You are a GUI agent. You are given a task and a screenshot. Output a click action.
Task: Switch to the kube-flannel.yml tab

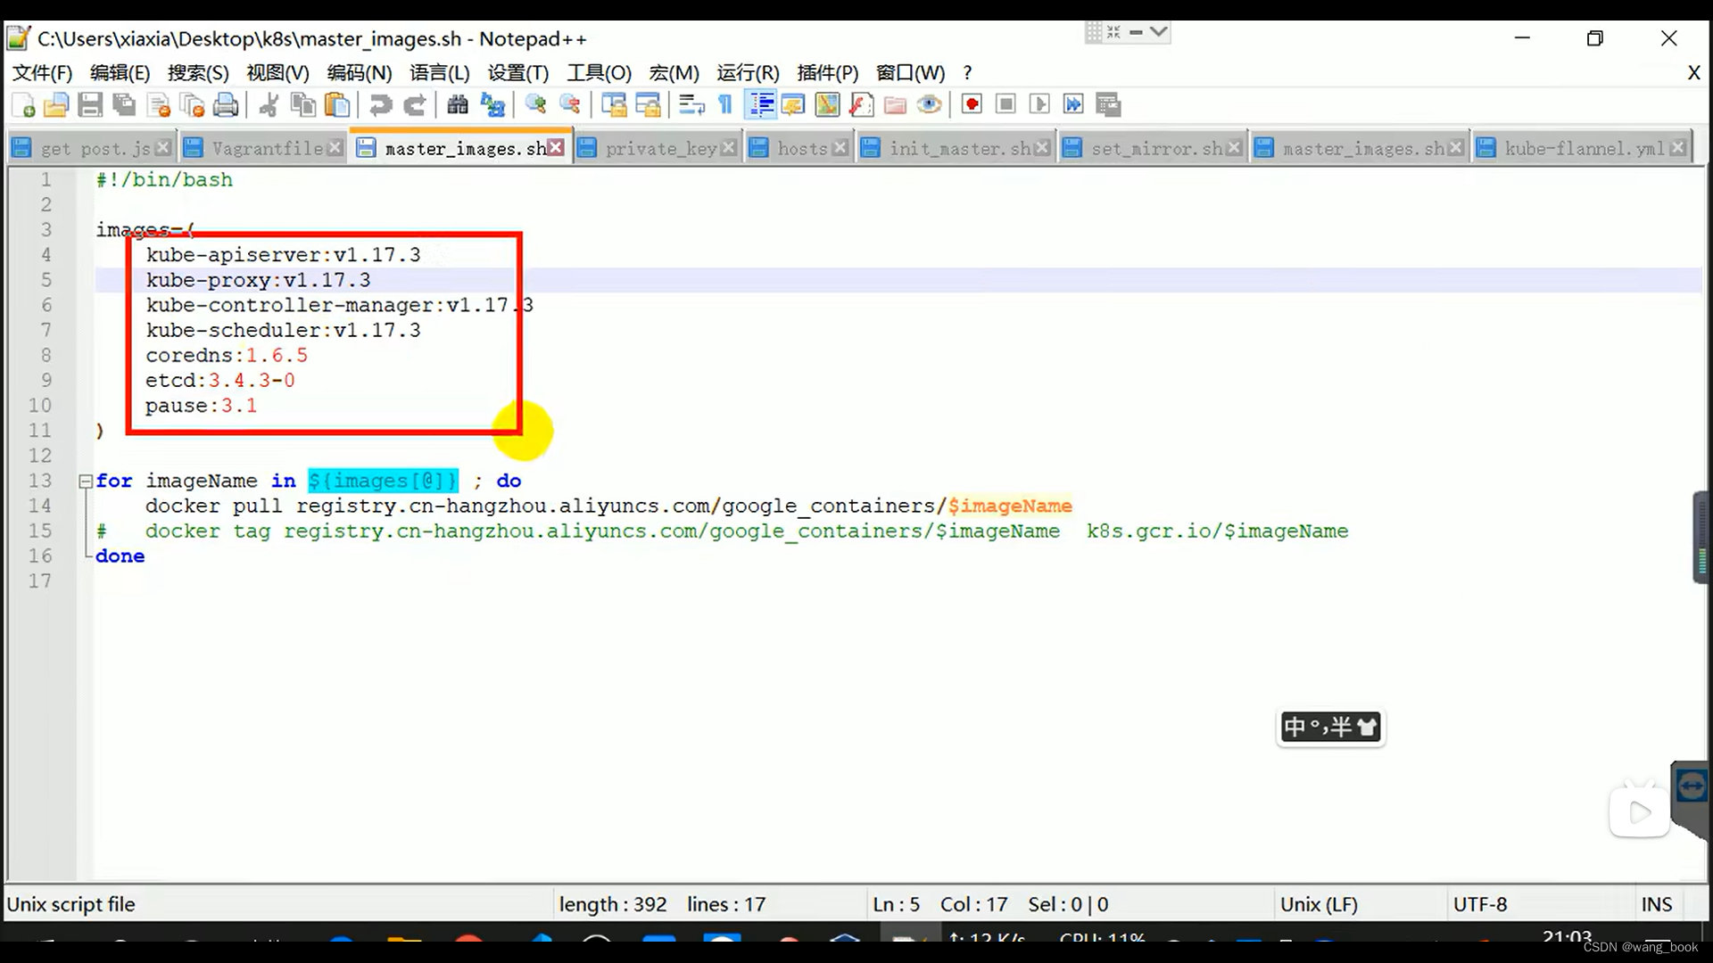[x=1584, y=149]
